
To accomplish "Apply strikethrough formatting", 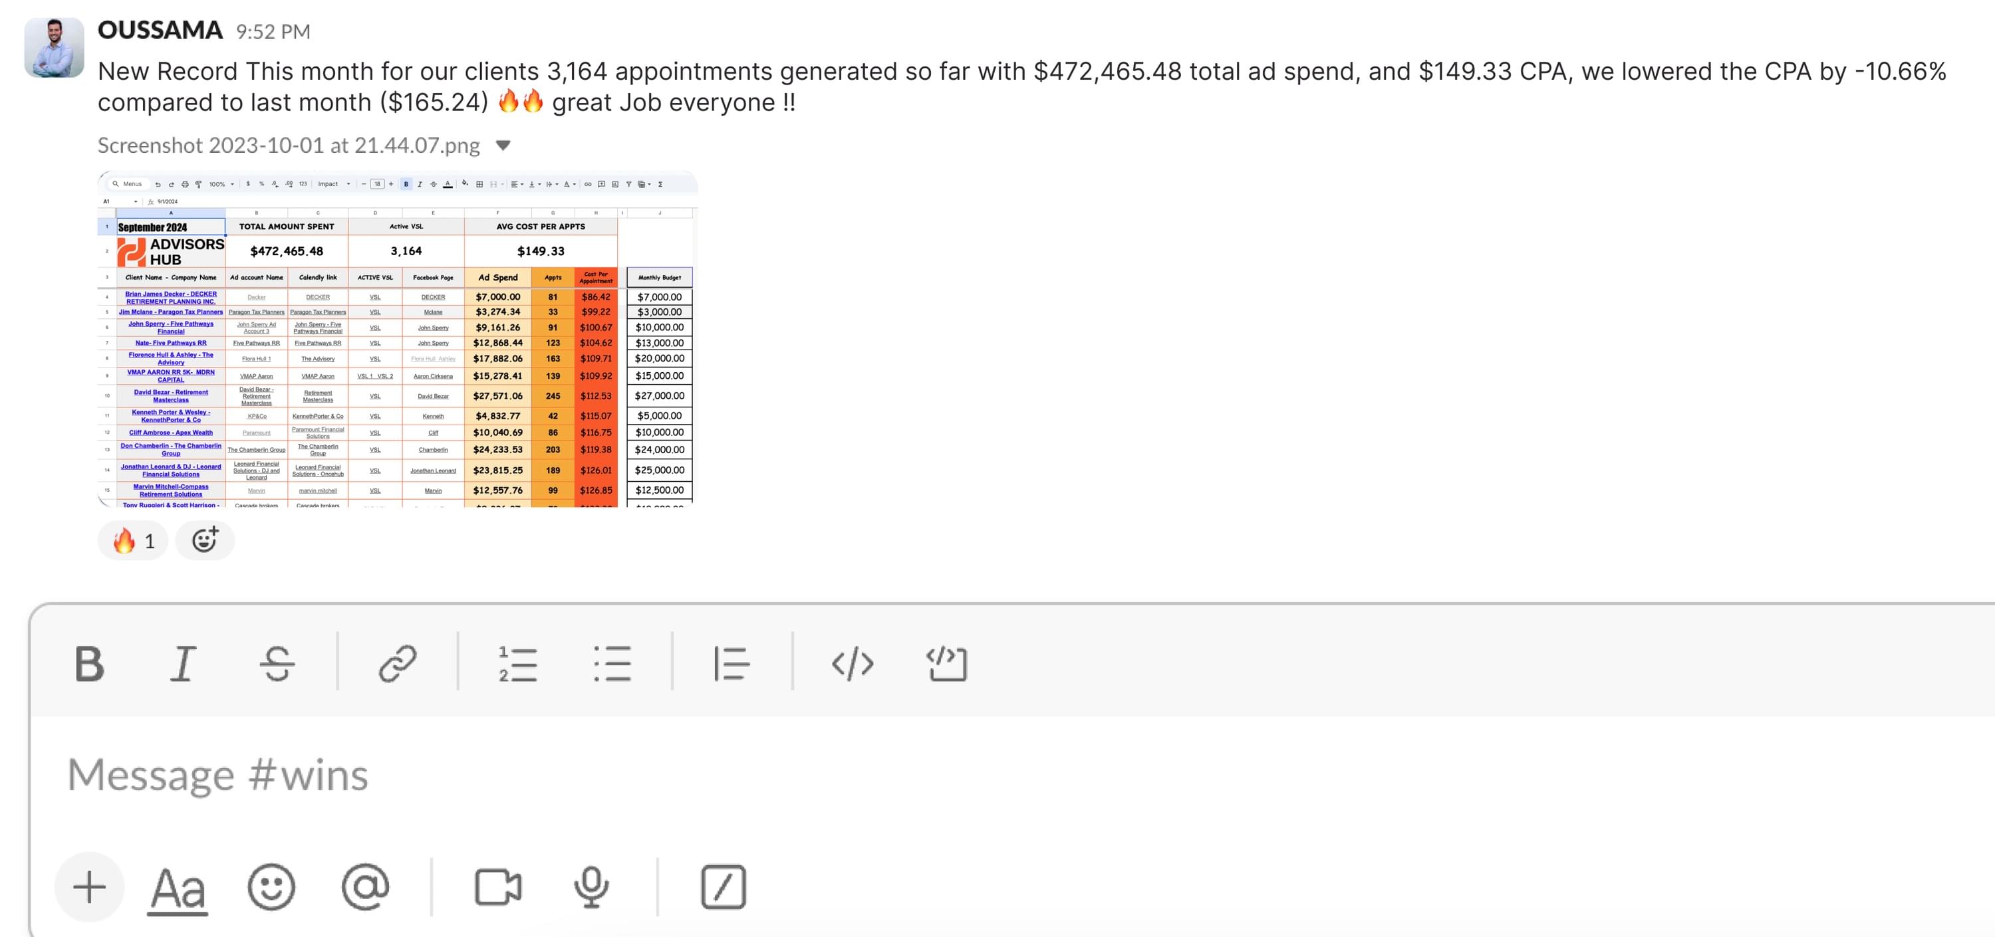I will (x=277, y=664).
